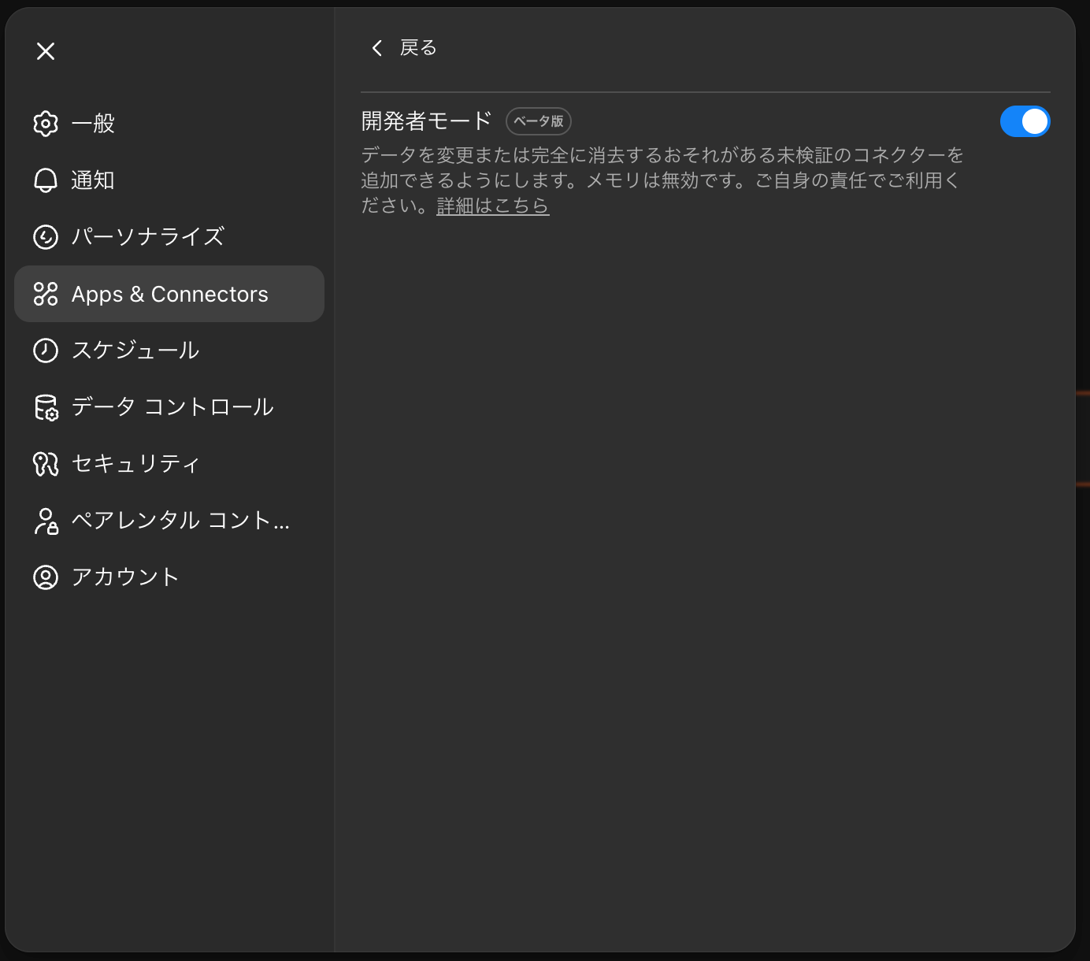Open スケジュール via the clock icon
Image resolution: width=1090 pixels, height=961 pixels.
(x=46, y=351)
